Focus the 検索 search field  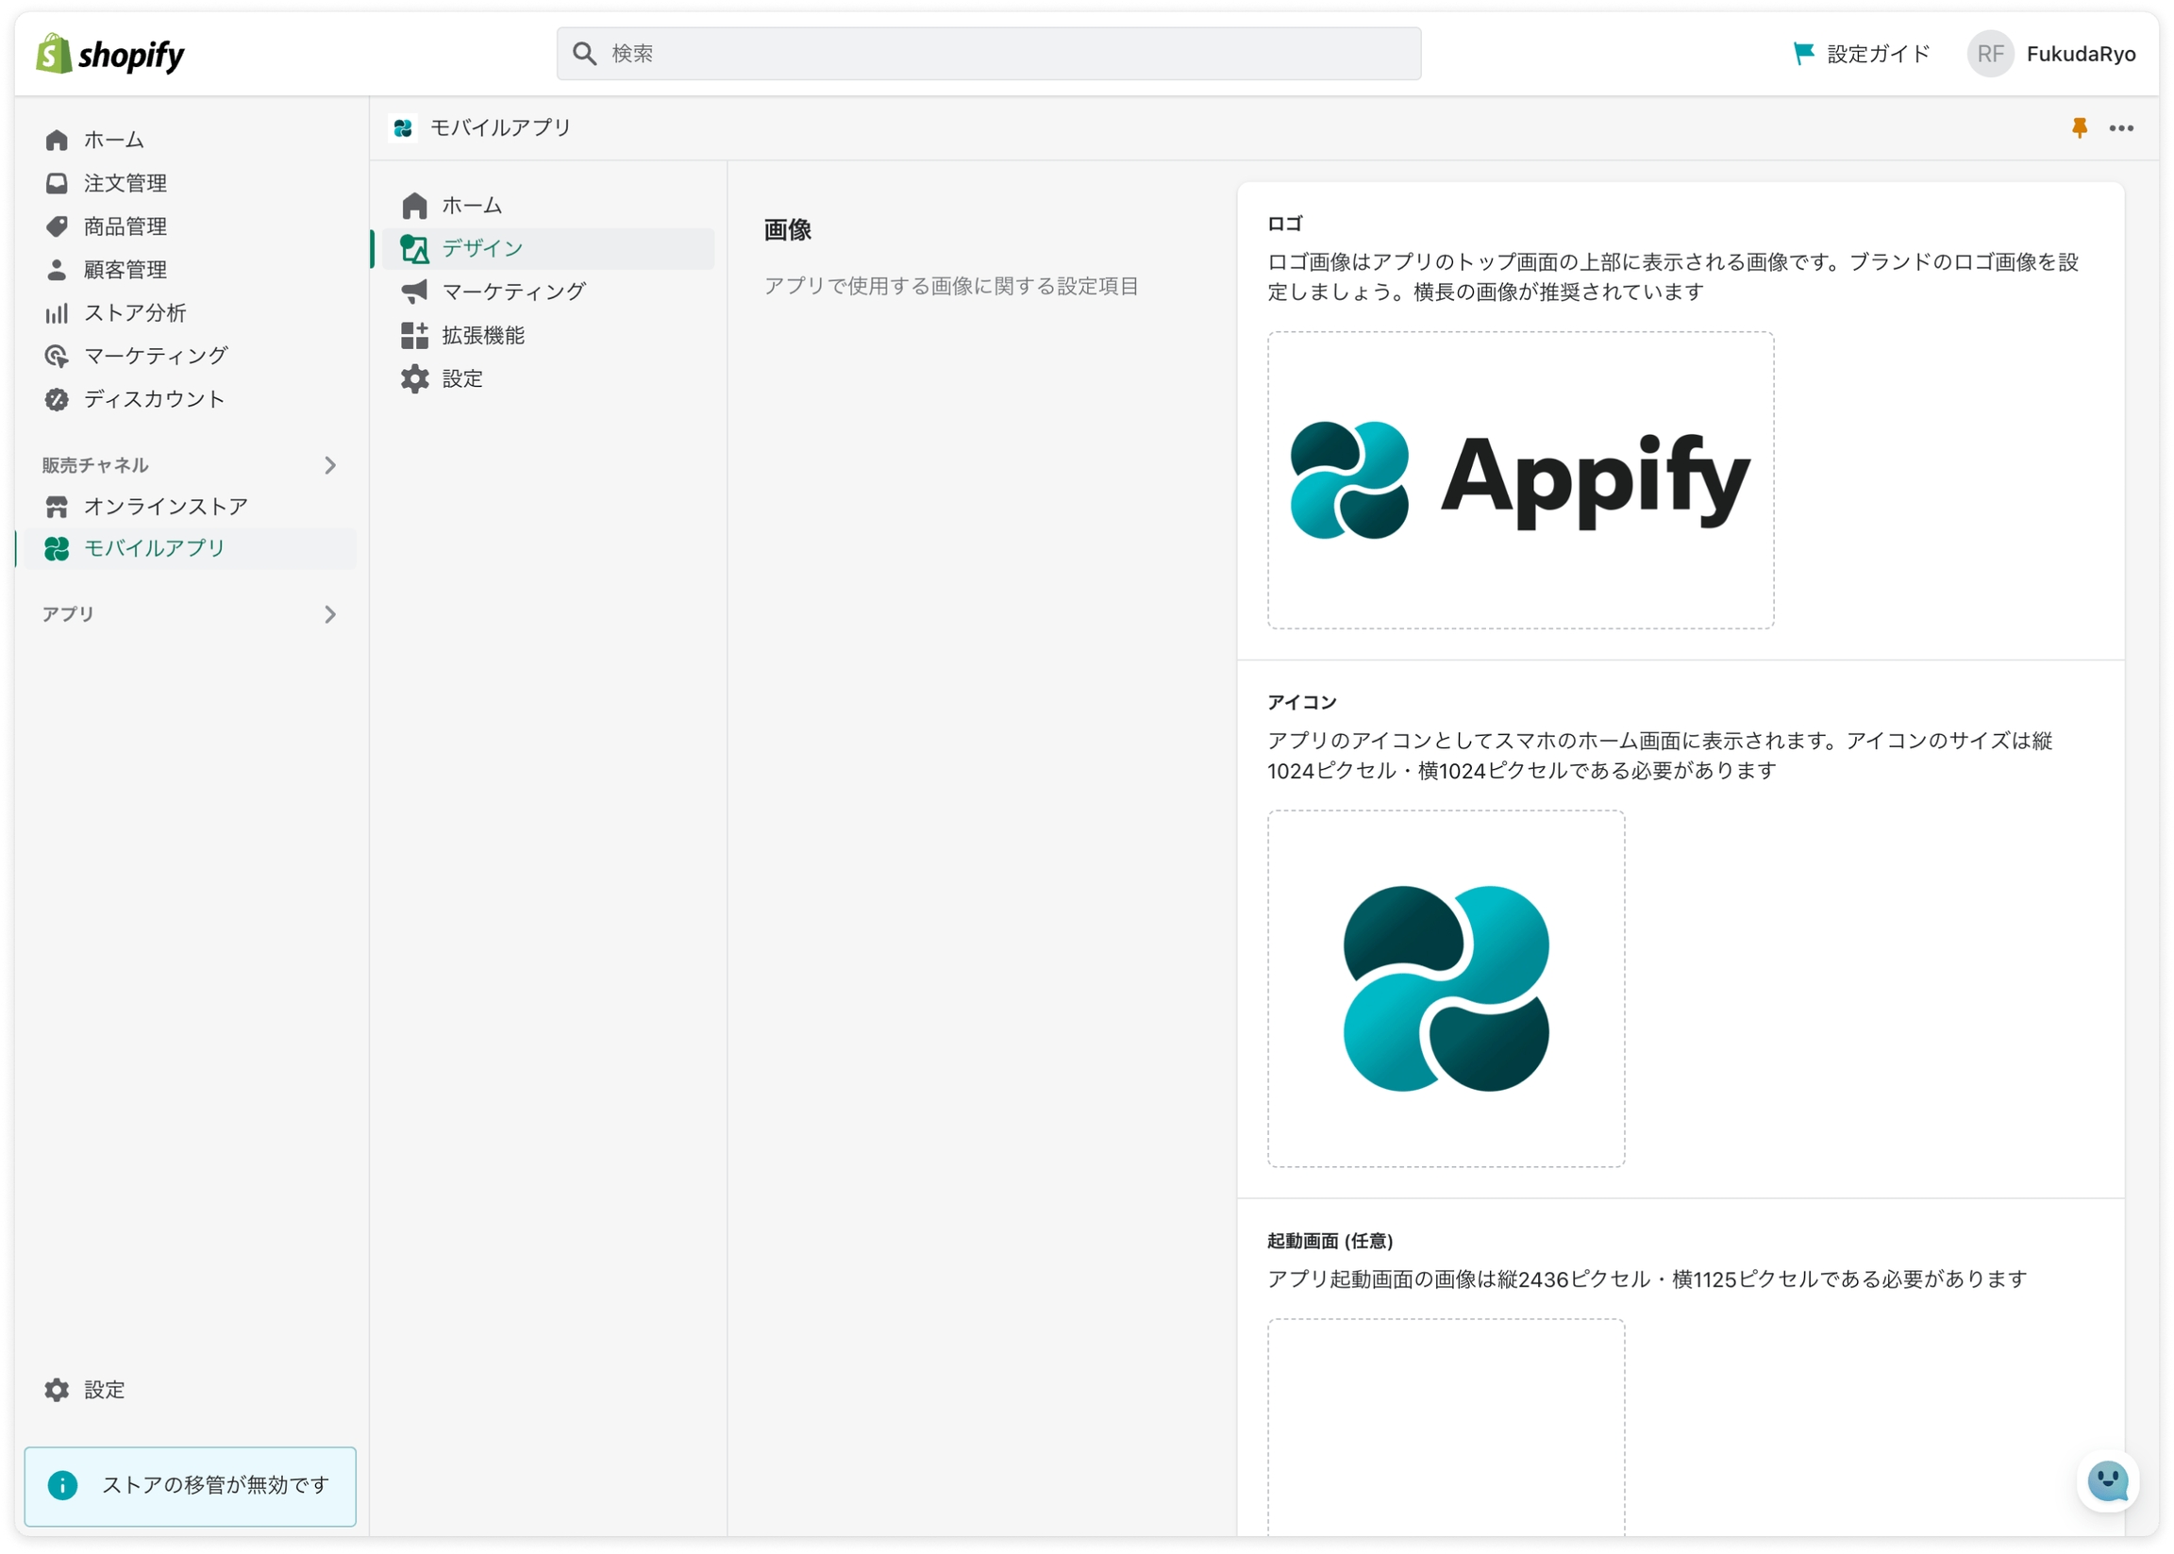(989, 54)
